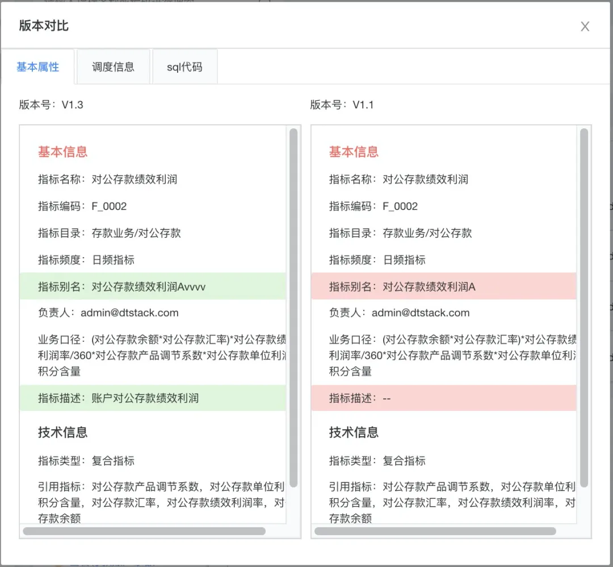Click the V1.3 panel horizontal scrollbar
This screenshot has width=613, height=567.
coord(144,531)
